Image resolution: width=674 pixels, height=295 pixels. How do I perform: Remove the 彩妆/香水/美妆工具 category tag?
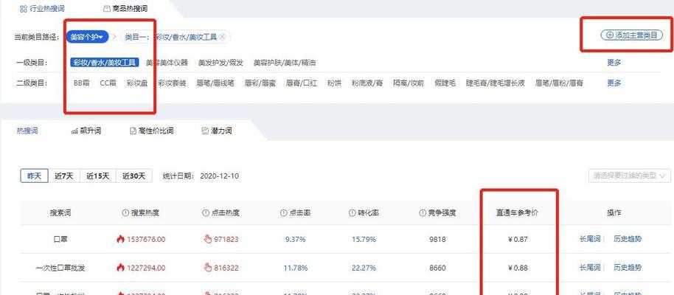coord(222,37)
